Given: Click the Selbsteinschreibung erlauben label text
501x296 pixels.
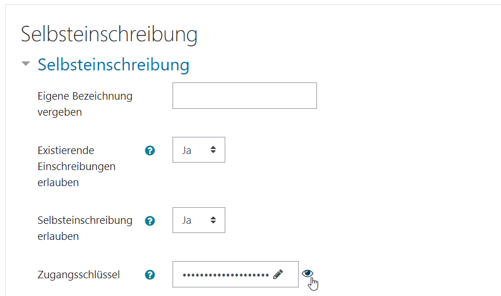Looking at the screenshot, I should tap(85, 228).
